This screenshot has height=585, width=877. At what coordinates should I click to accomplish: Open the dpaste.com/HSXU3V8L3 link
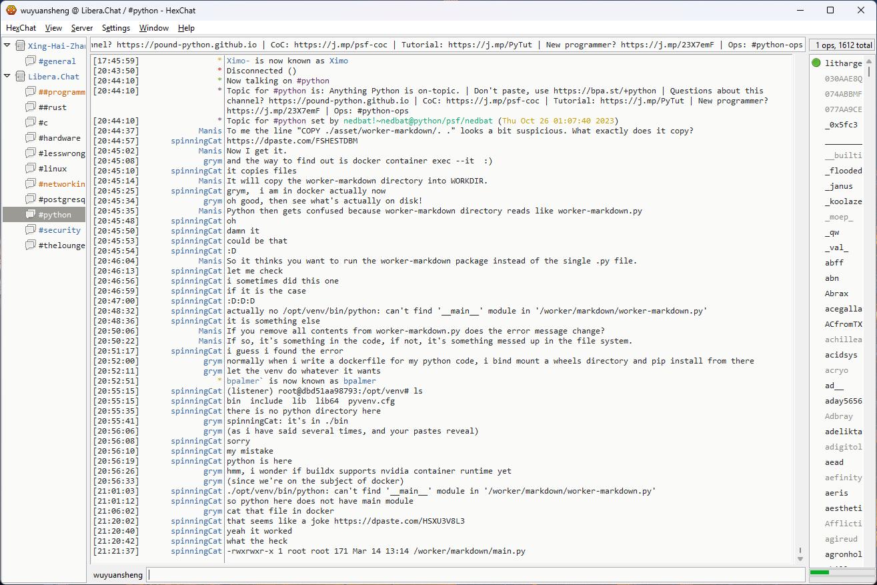pos(399,521)
